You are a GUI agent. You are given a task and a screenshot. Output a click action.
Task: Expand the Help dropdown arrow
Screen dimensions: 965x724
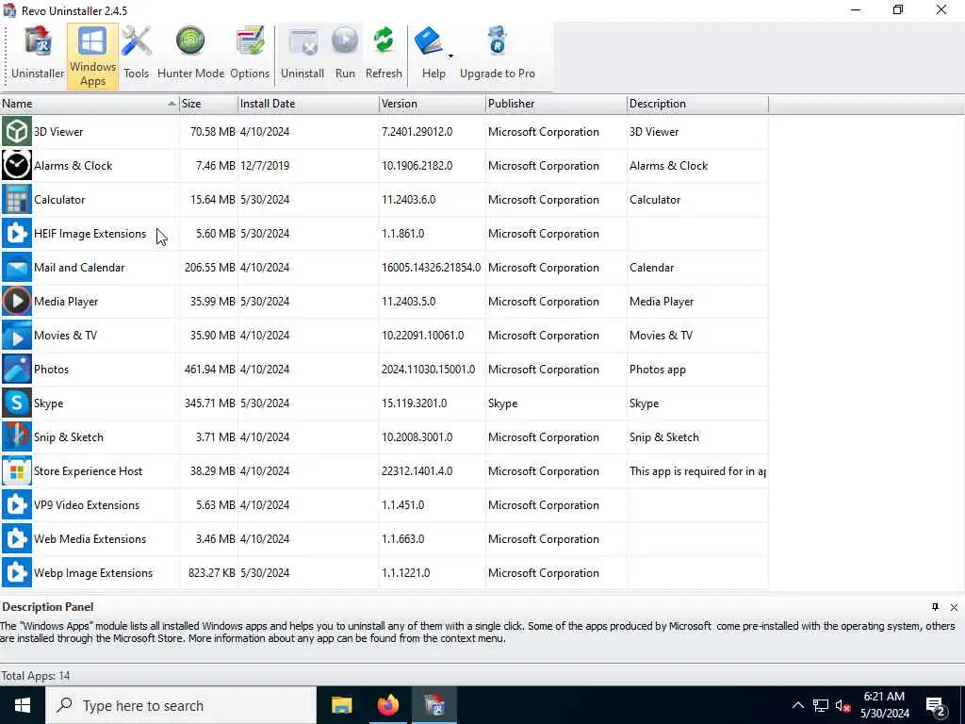(x=450, y=56)
